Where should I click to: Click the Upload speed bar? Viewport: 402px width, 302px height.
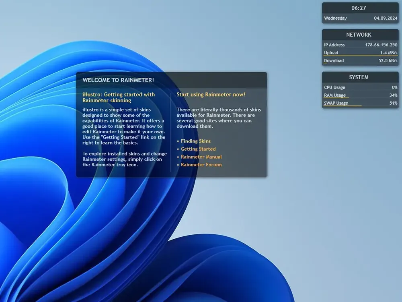tap(360, 55)
